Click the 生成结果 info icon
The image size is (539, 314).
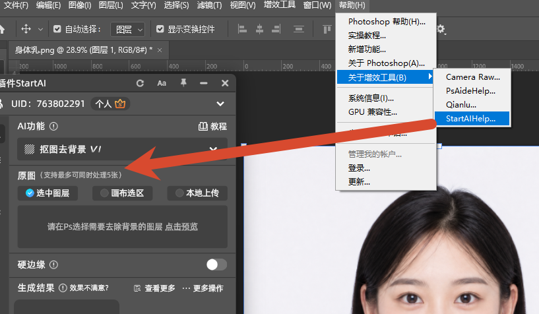tap(63, 288)
